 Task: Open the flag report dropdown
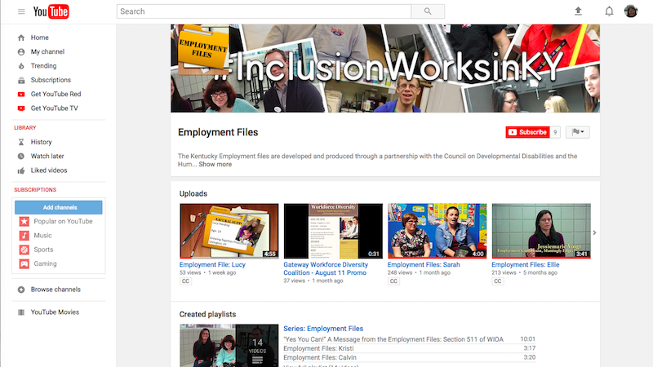pos(578,132)
